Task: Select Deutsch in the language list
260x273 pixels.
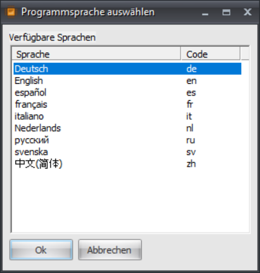Action: point(128,69)
